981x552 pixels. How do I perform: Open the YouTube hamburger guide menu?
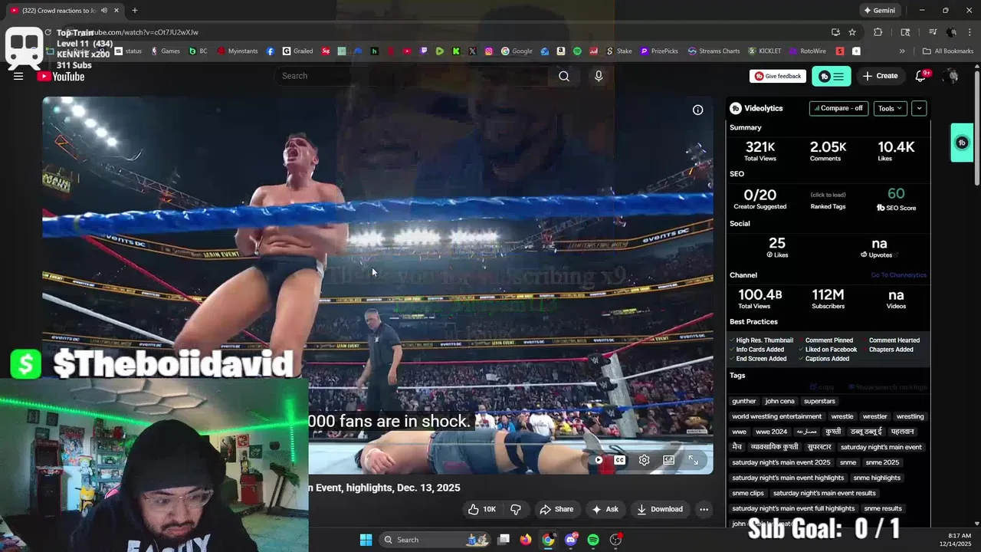point(18,76)
